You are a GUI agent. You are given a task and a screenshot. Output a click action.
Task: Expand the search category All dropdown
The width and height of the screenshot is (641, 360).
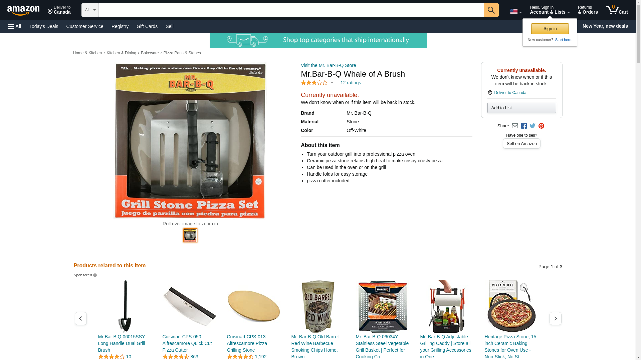90,10
